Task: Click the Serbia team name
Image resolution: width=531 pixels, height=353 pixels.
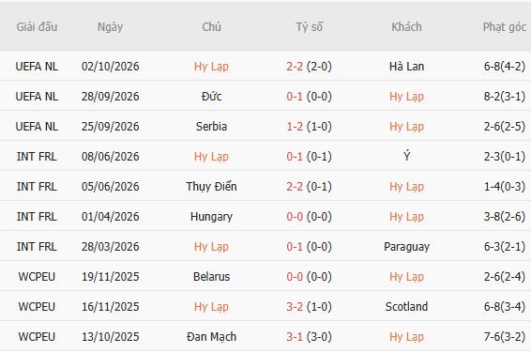Action: coord(211,127)
